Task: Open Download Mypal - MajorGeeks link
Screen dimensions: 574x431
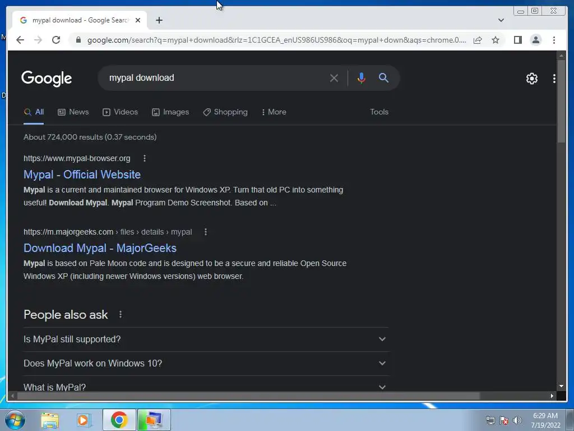Action: (100, 248)
